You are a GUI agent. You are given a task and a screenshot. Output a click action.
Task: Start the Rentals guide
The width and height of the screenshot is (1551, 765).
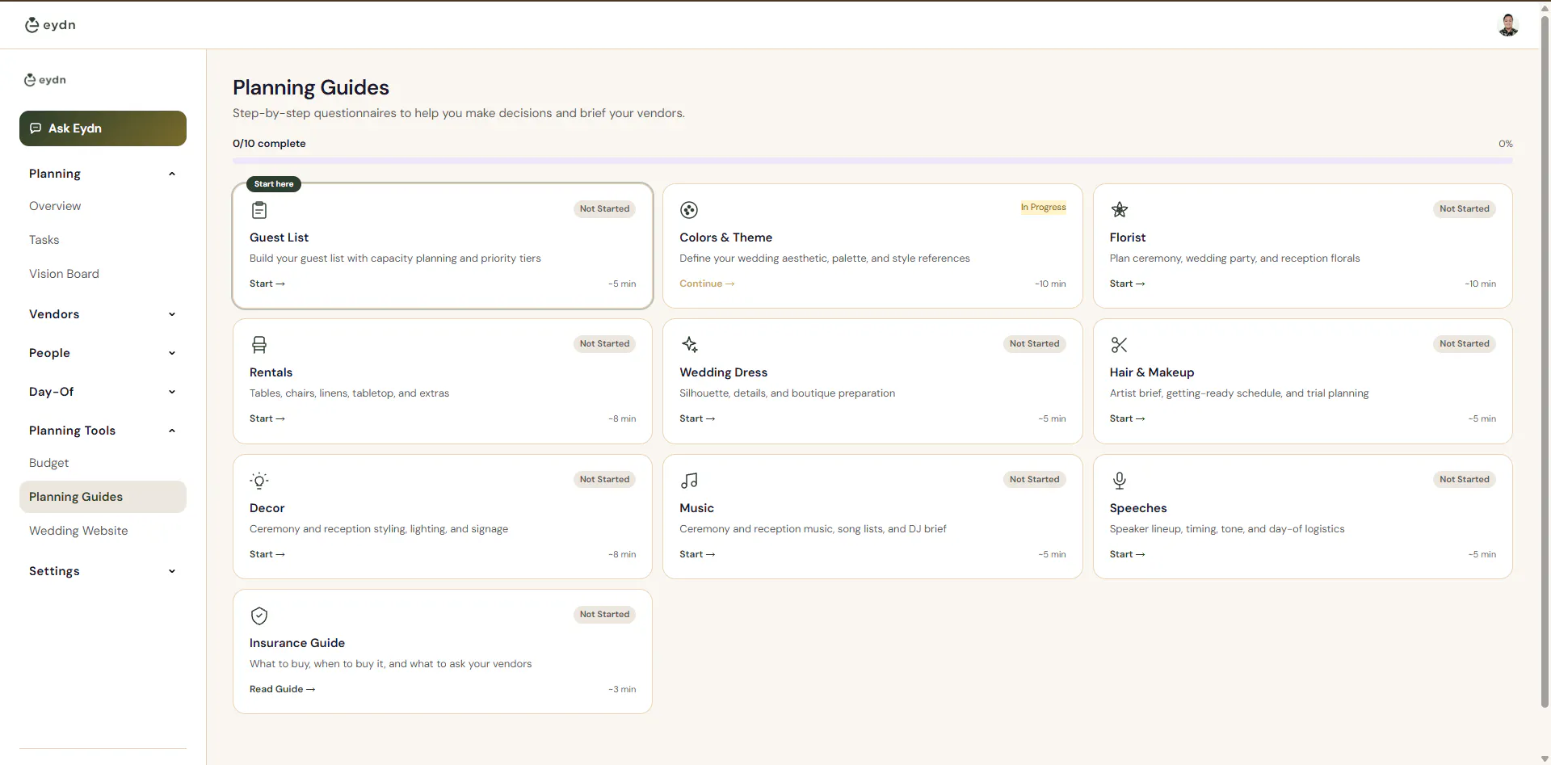click(267, 418)
